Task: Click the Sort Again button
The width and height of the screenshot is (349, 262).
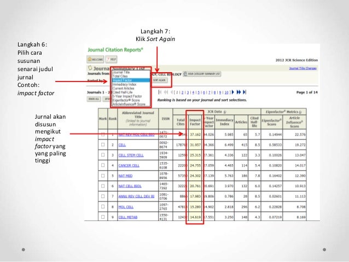Action: 159,80
